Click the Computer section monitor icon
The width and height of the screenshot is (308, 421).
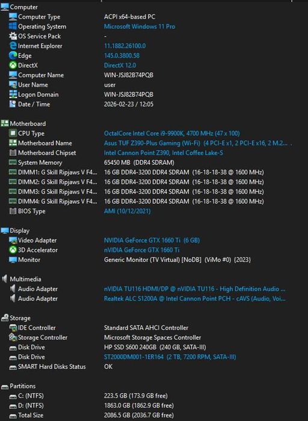[5, 7]
